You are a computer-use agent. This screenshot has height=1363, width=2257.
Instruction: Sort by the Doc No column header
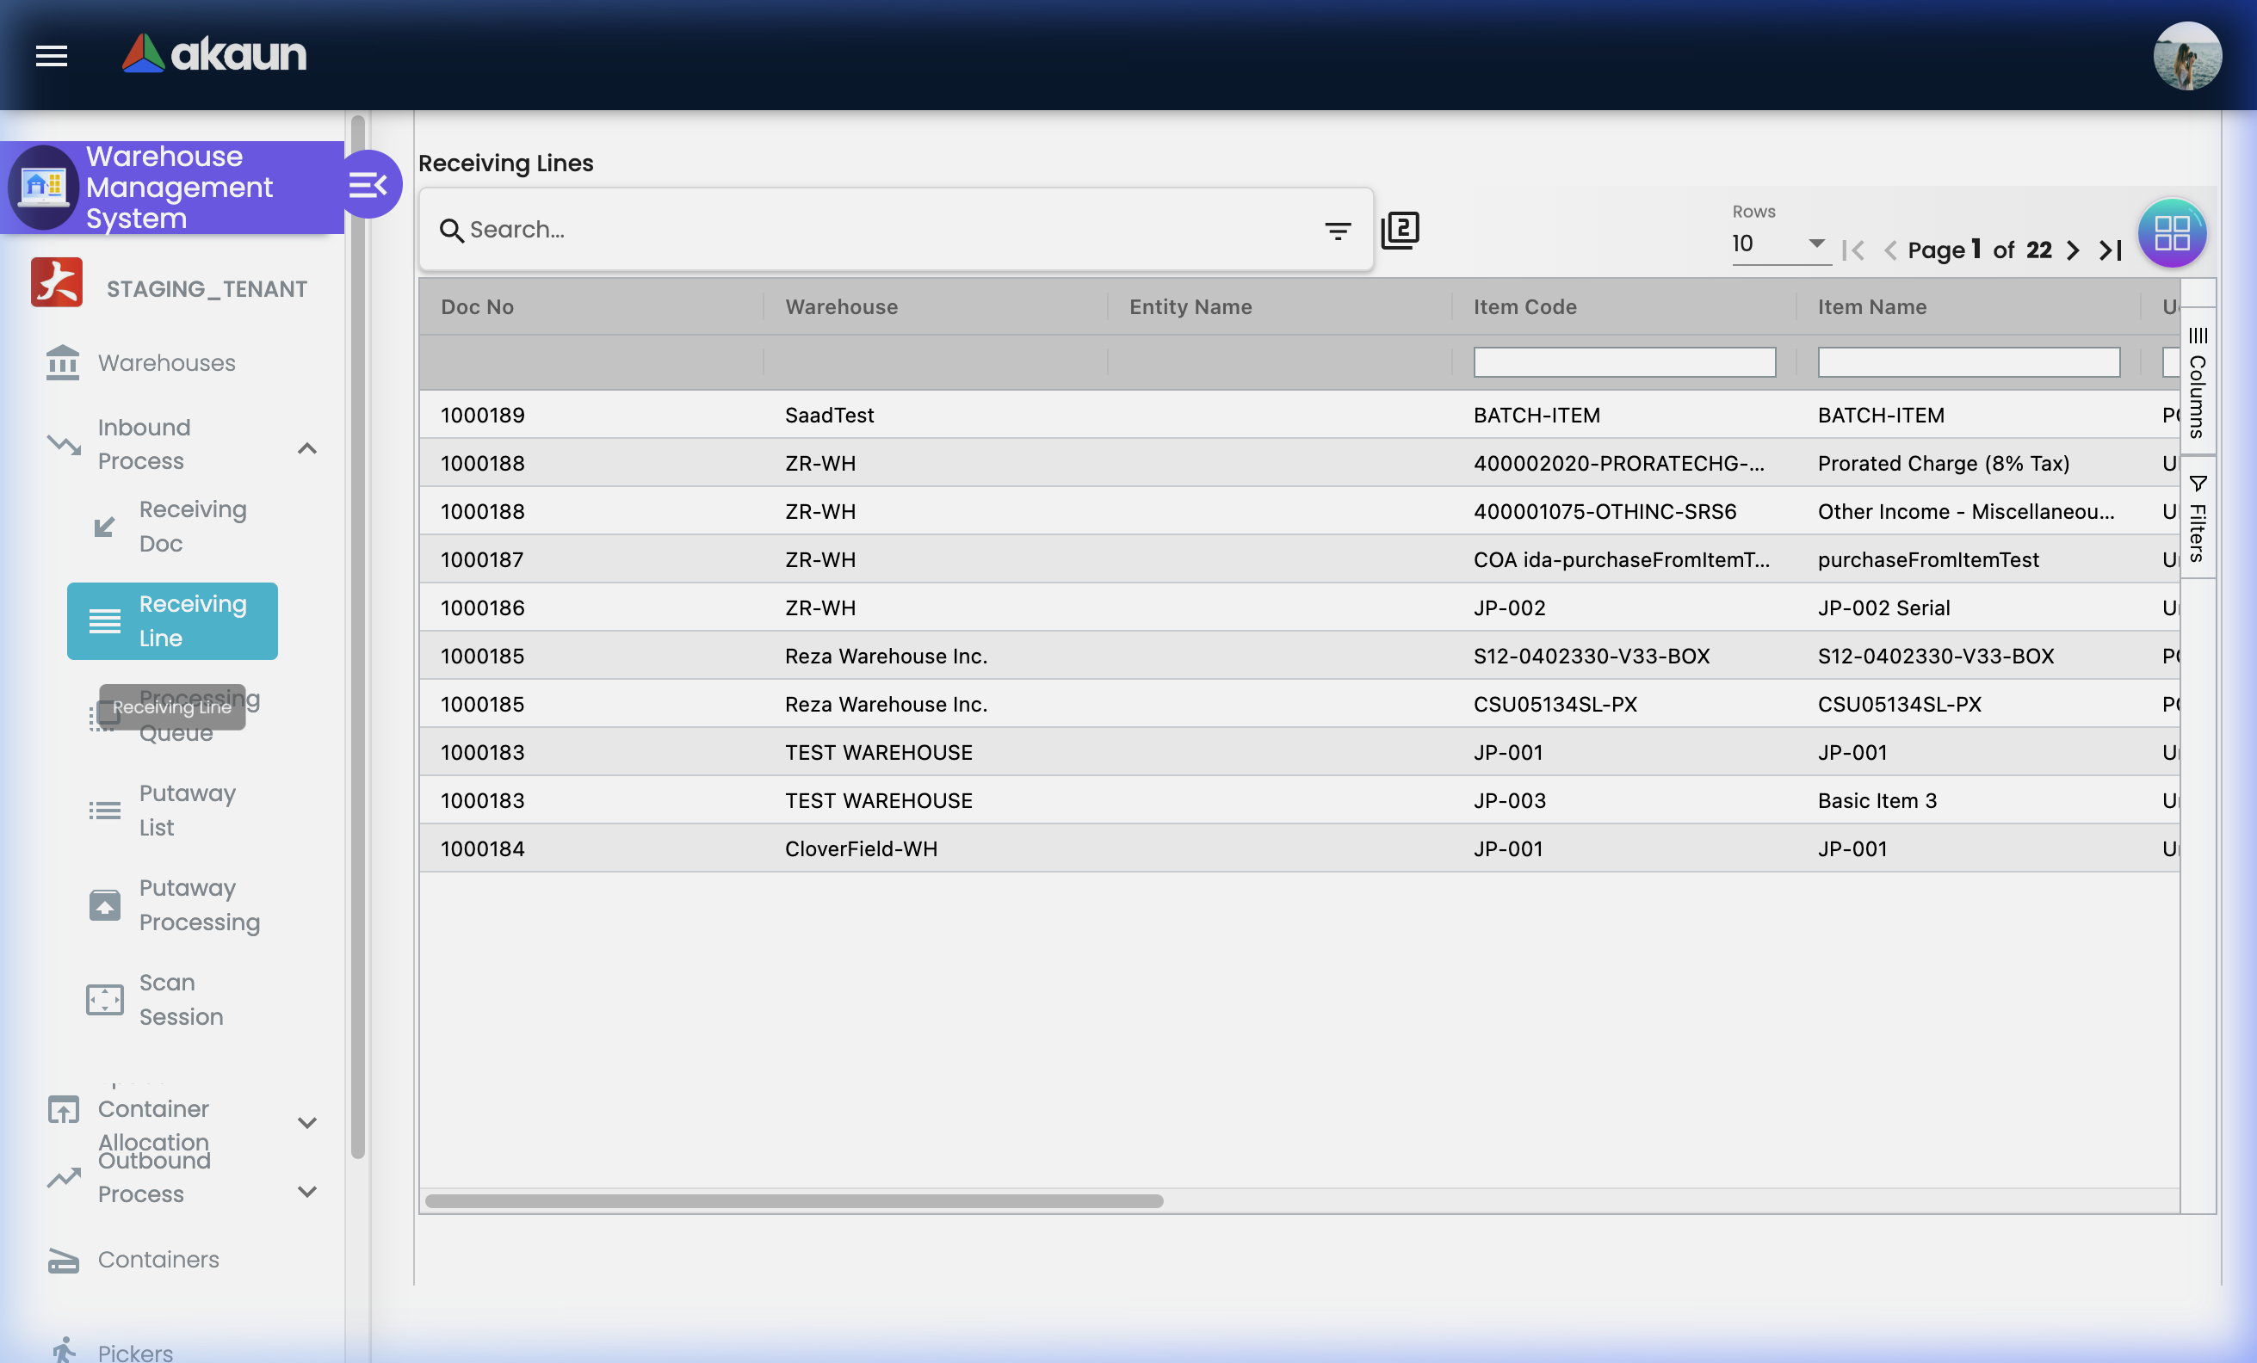point(477,306)
